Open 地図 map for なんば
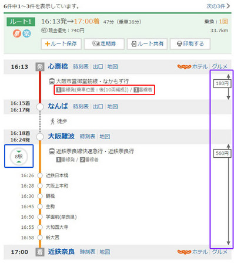The height and width of the screenshot is (264, 234). [112, 107]
